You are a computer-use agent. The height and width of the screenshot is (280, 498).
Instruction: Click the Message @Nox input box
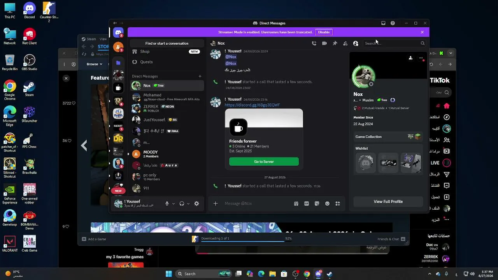[257, 203]
